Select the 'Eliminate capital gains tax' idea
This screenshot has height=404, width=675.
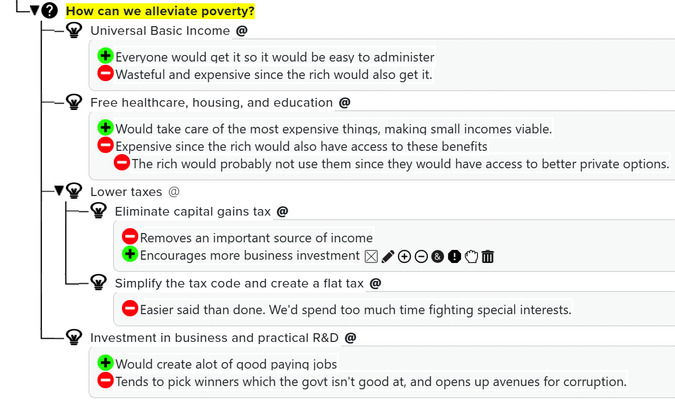click(193, 211)
